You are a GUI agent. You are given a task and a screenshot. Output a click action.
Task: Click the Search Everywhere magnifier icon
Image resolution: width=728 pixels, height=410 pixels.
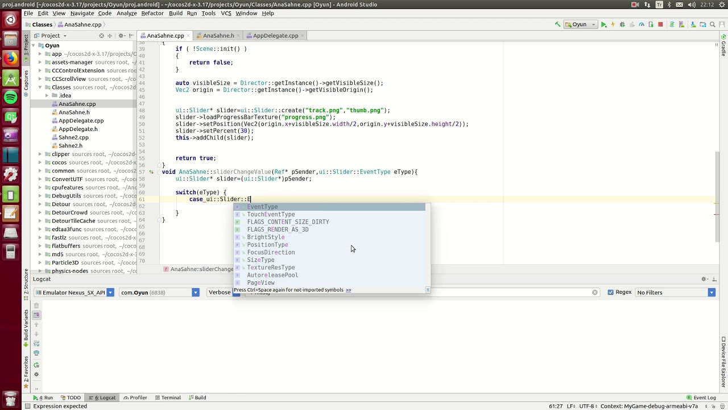(712, 24)
